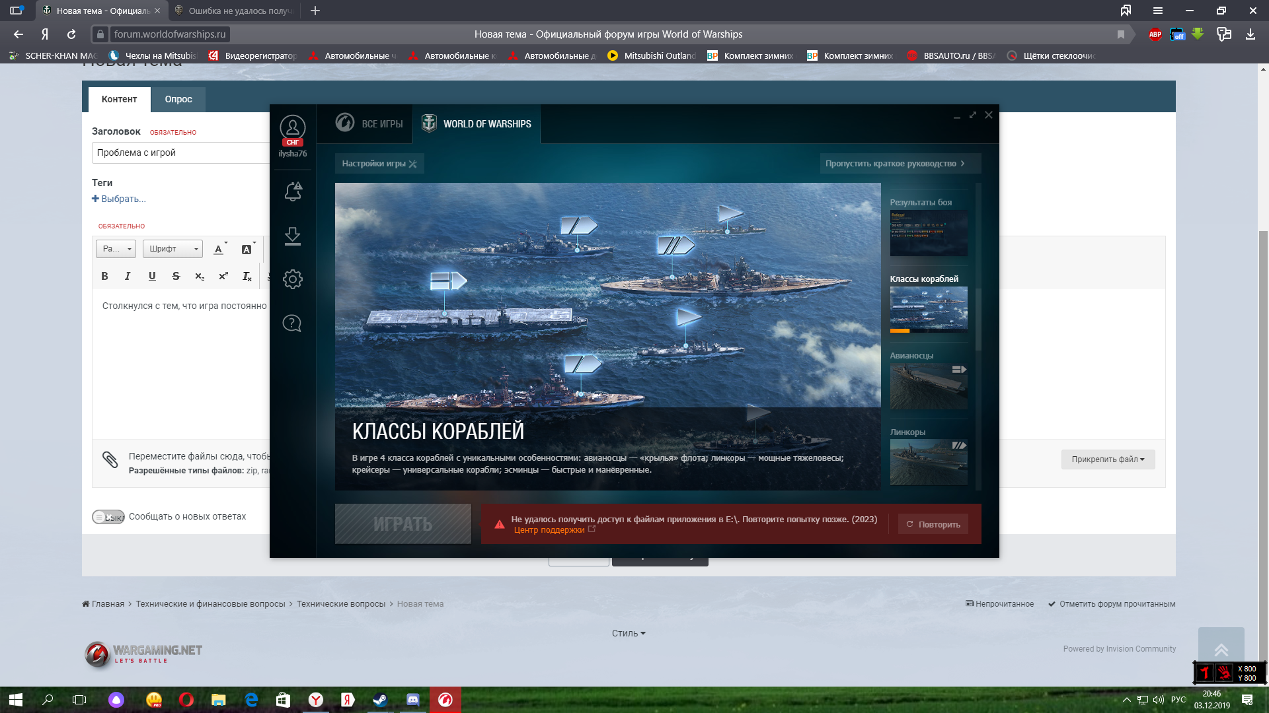Image resolution: width=1269 pixels, height=713 pixels.
Task: Toggle notify about new replies switch
Action: pyautogui.click(x=108, y=517)
